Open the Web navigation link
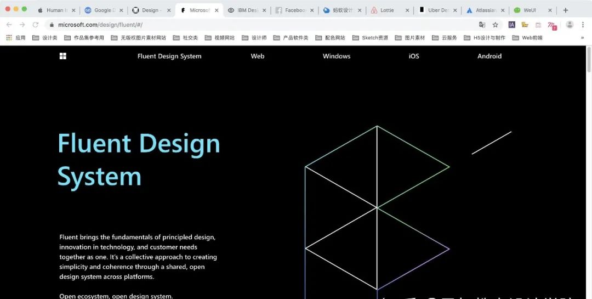 click(x=258, y=57)
